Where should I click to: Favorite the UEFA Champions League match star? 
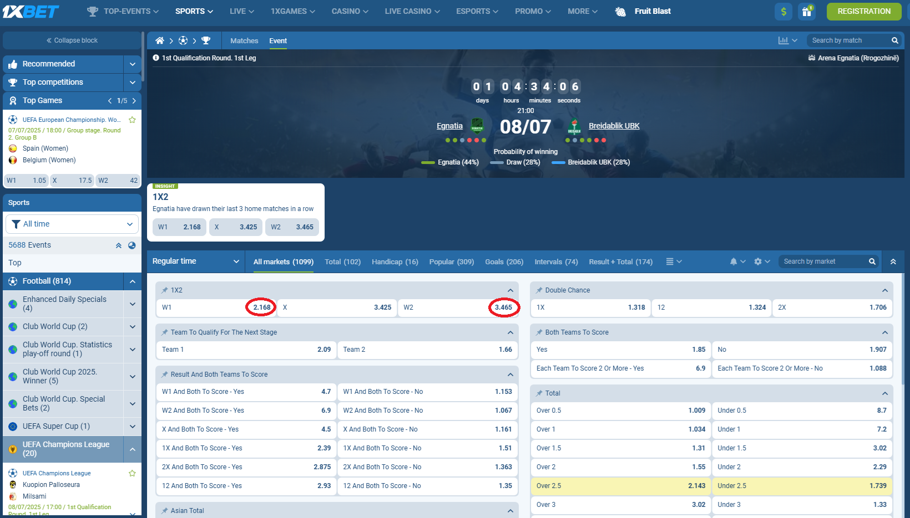(132, 473)
